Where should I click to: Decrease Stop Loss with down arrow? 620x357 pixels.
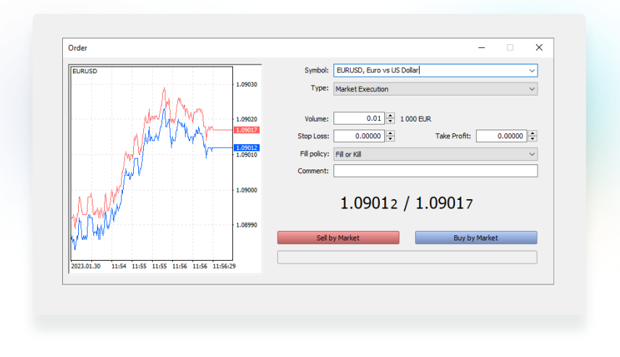tap(390, 139)
